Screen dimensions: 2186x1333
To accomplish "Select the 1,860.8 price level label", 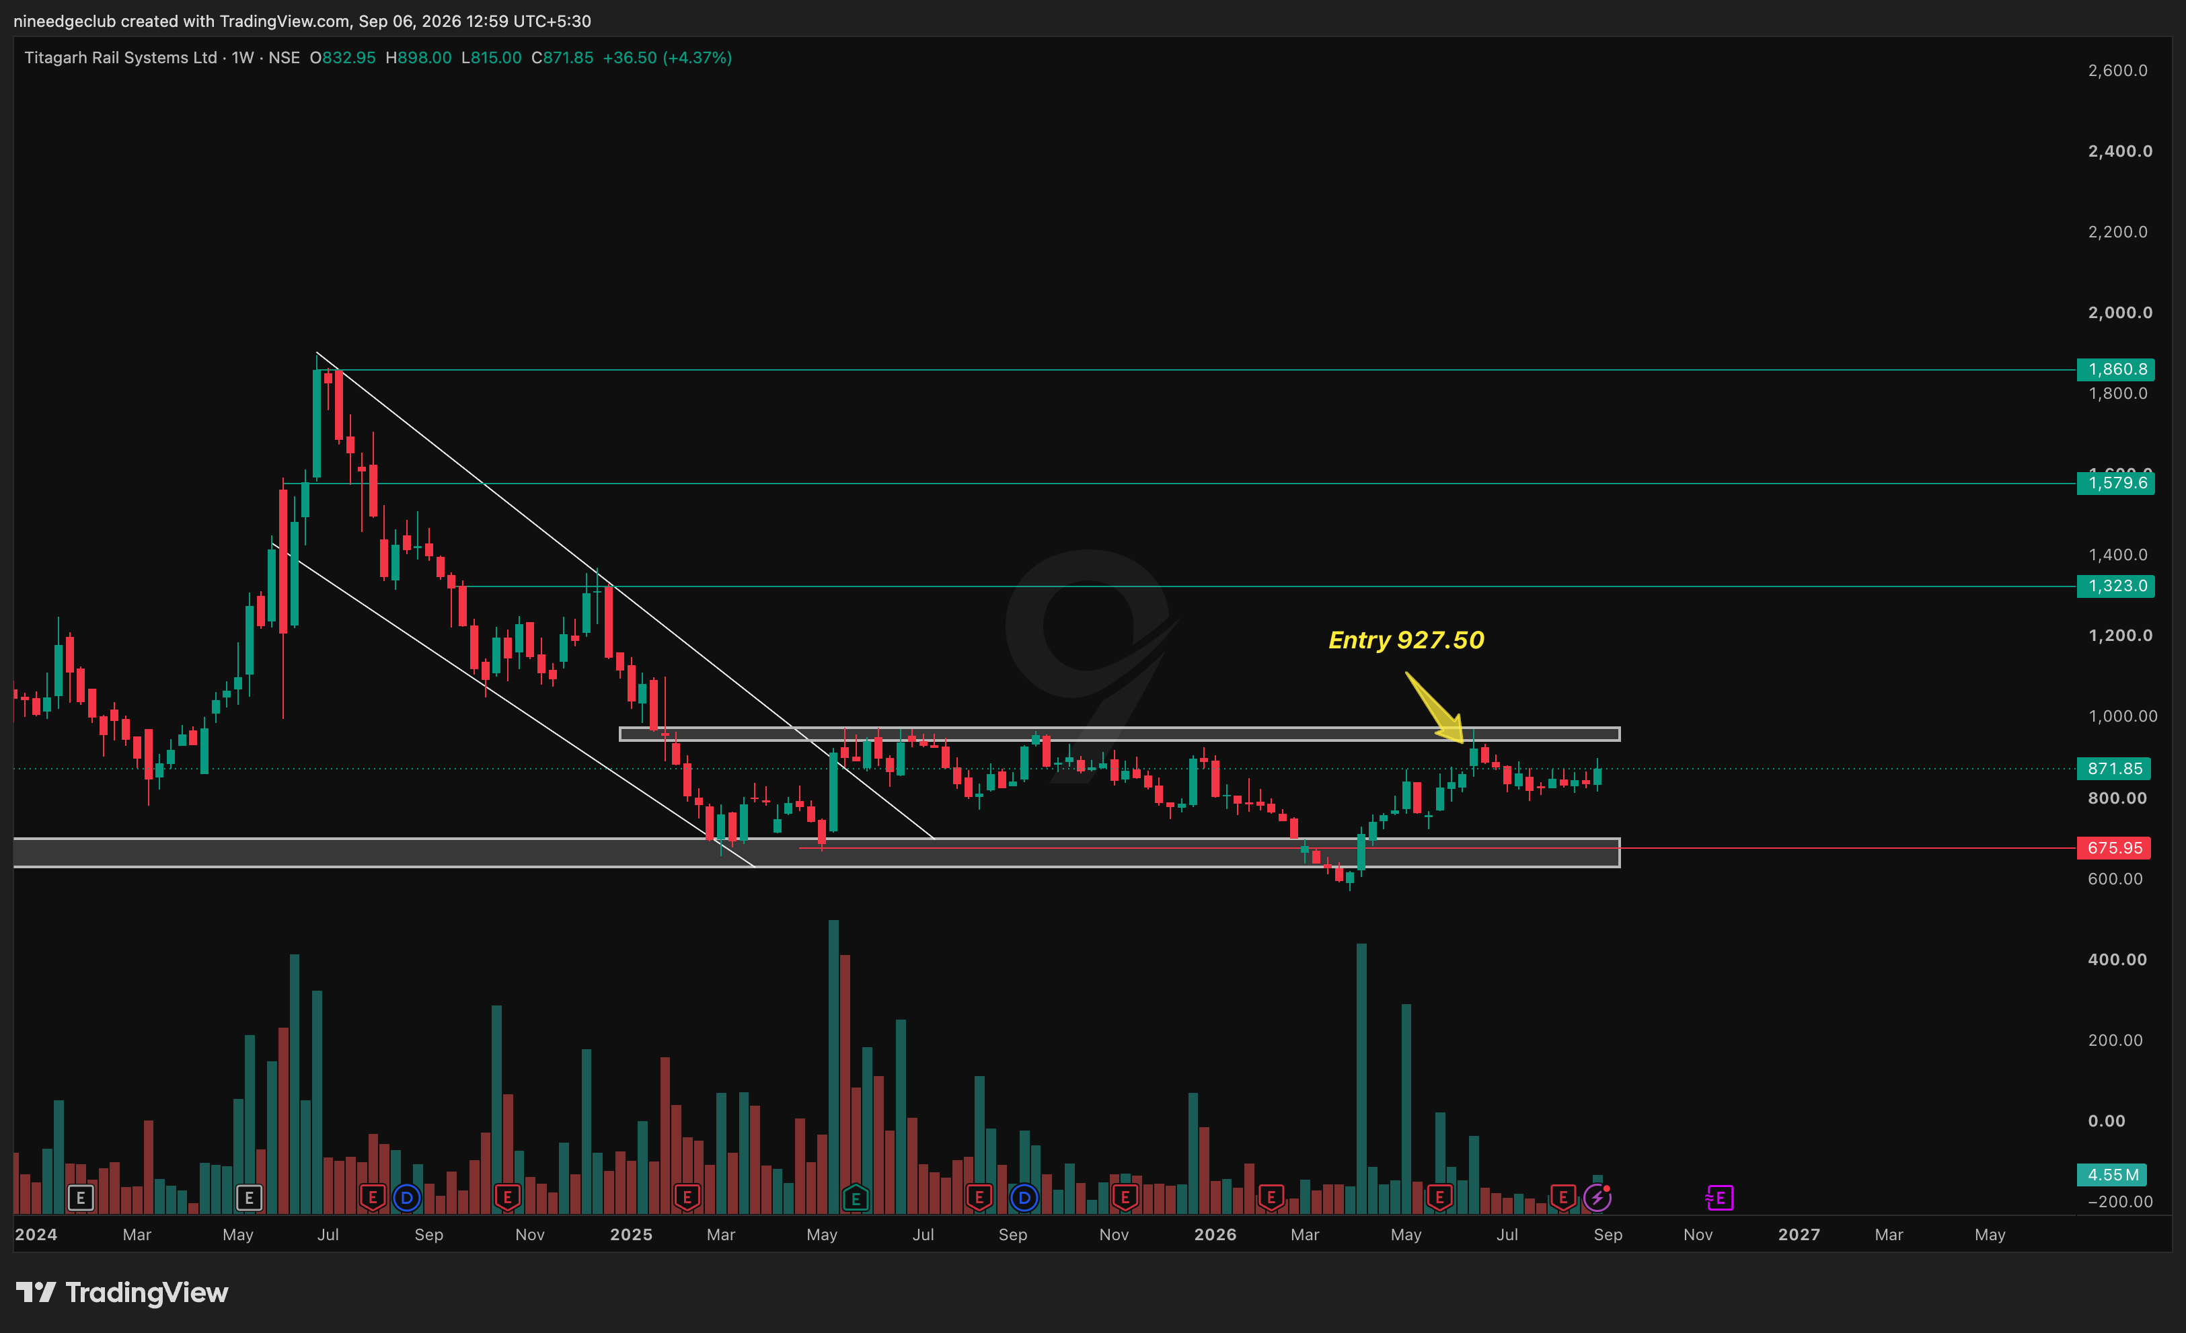I will (2116, 369).
